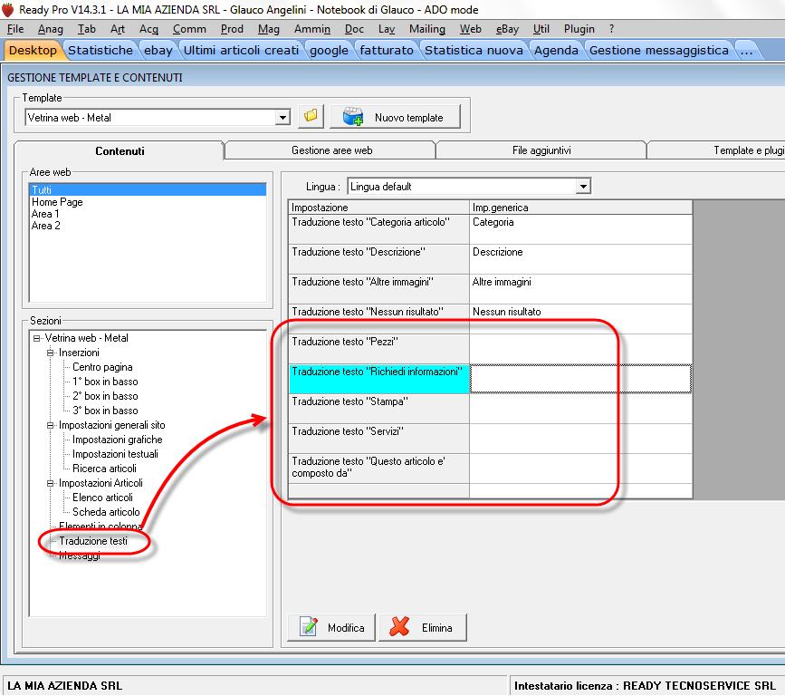This screenshot has height=696, width=785.
Task: Open the Mailing menu
Action: (427, 29)
